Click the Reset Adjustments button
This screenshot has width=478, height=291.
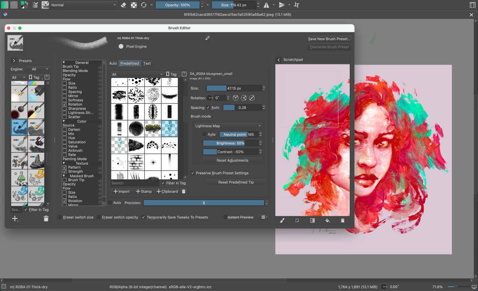232,160
